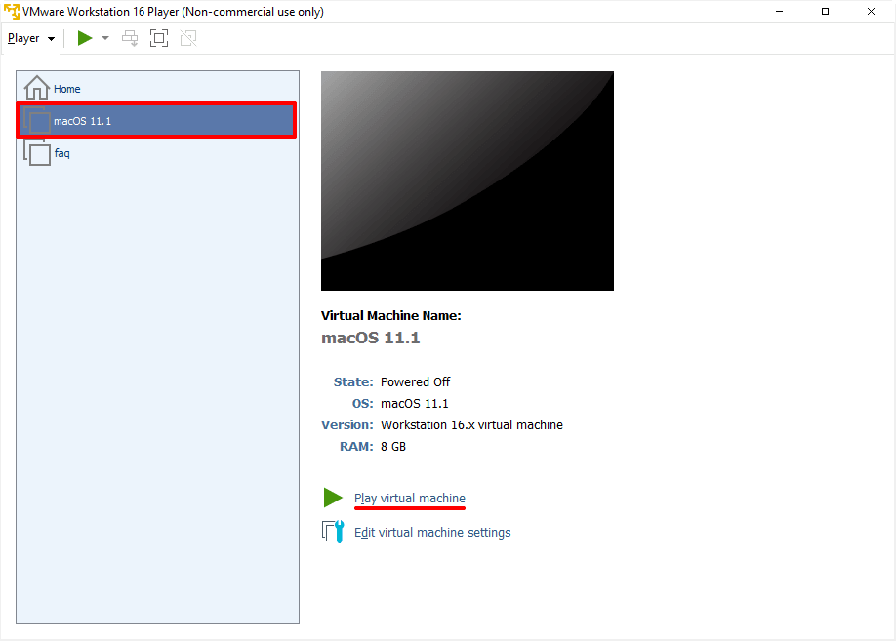
Task: Click the Unity mode toolbar icon
Action: [x=188, y=38]
